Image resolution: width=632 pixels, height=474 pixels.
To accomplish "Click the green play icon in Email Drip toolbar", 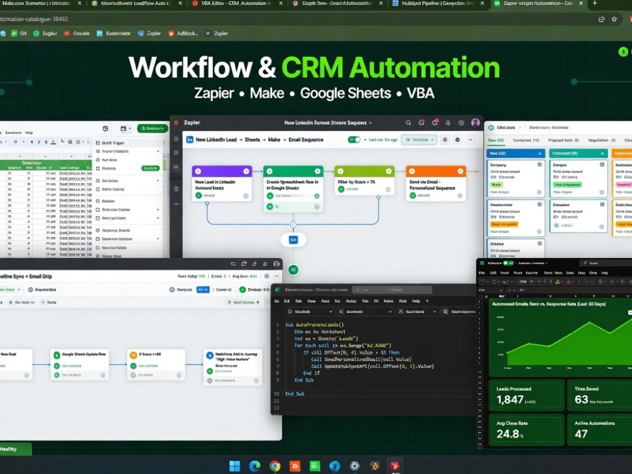I will point(243,289).
